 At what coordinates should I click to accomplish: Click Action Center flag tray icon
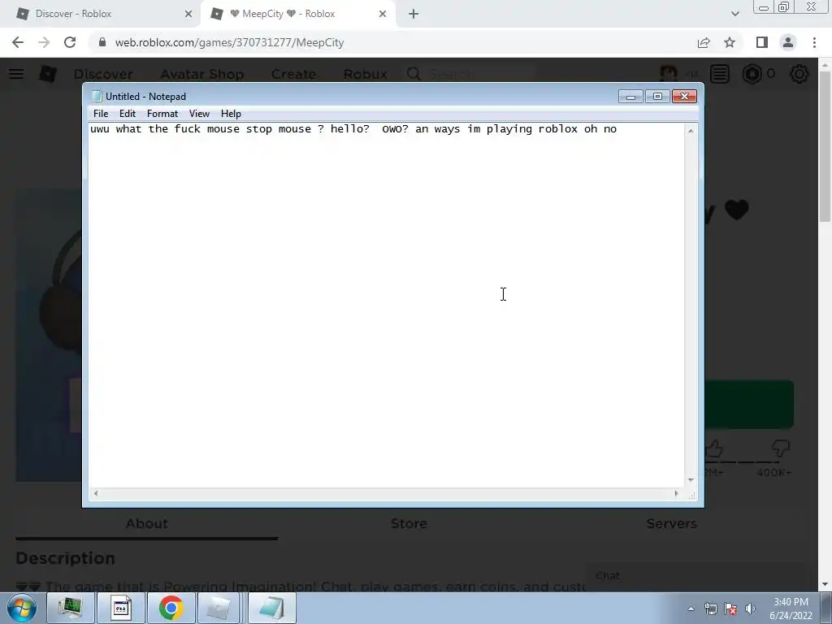(730, 609)
